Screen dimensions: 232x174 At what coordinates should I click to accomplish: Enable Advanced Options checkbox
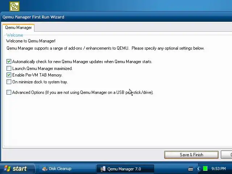click(x=9, y=92)
